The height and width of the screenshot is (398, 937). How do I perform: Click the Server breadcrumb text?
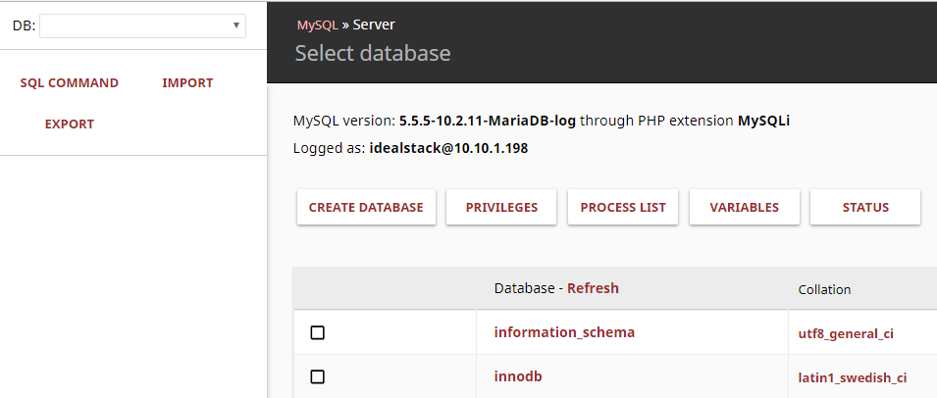374,25
